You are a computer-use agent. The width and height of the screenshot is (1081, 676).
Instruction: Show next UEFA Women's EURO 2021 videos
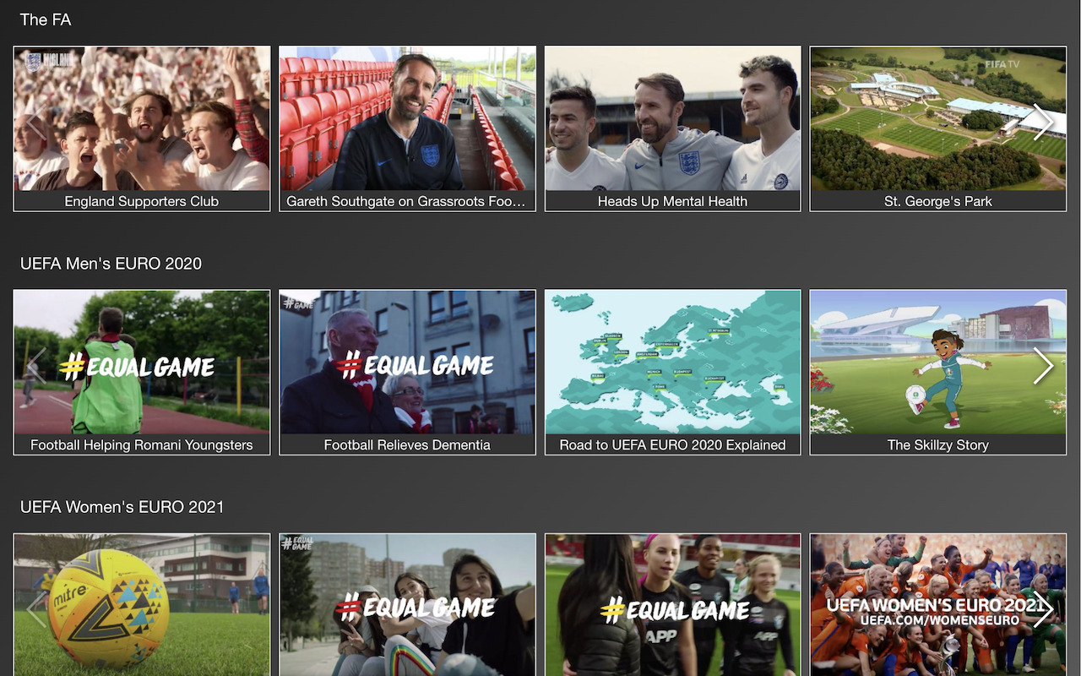pyautogui.click(x=1043, y=610)
